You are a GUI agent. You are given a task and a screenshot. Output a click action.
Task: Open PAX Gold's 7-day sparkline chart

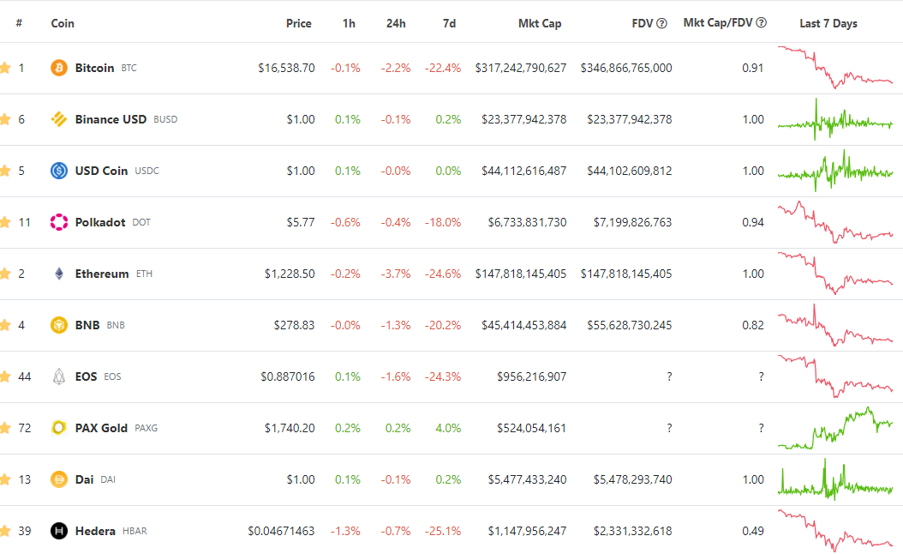tap(835, 428)
